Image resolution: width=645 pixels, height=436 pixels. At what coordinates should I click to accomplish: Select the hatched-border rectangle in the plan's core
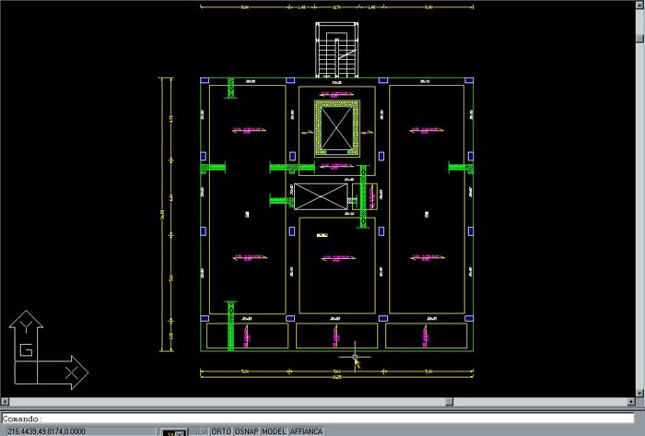(x=337, y=127)
